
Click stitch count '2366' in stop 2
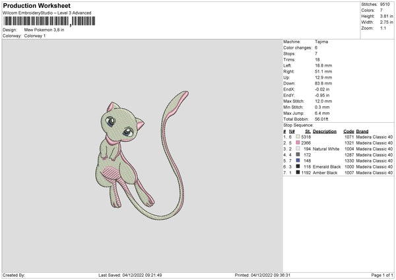[x=306, y=143]
